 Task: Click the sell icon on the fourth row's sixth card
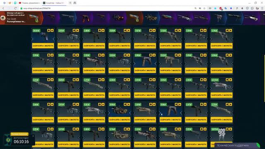(176, 104)
